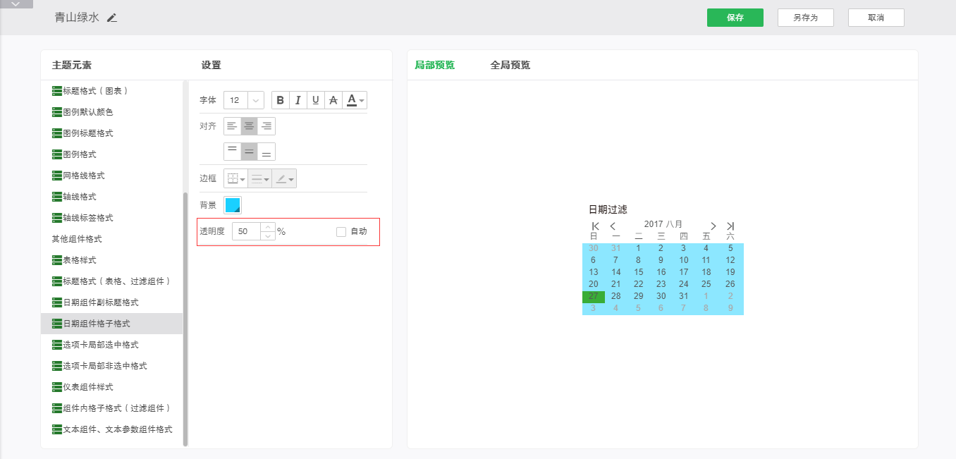Select right horizontal alignment
The image size is (956, 459).
pyautogui.click(x=266, y=126)
